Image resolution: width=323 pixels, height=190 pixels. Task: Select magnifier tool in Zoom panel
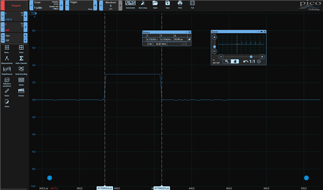tap(227, 61)
